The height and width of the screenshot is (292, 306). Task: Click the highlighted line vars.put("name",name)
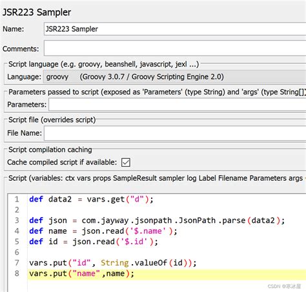pos(167,273)
